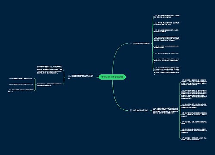Select item (一) paragraph under branch three
Viewport: 215px width, 155px height.
(x=165, y=110)
